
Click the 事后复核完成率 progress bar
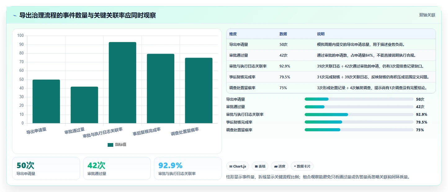[x=359, y=122]
